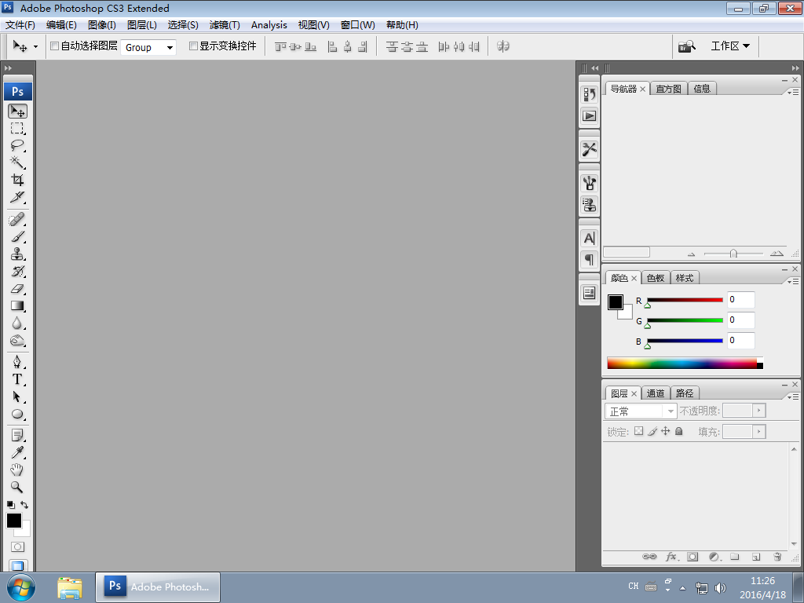Click the Navigator zoom slider
The width and height of the screenshot is (804, 603).
[733, 254]
